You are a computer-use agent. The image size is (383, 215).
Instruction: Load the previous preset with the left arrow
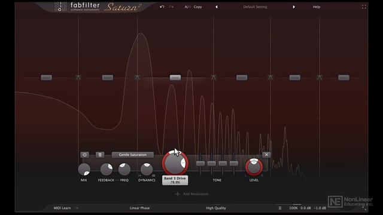(217, 7)
